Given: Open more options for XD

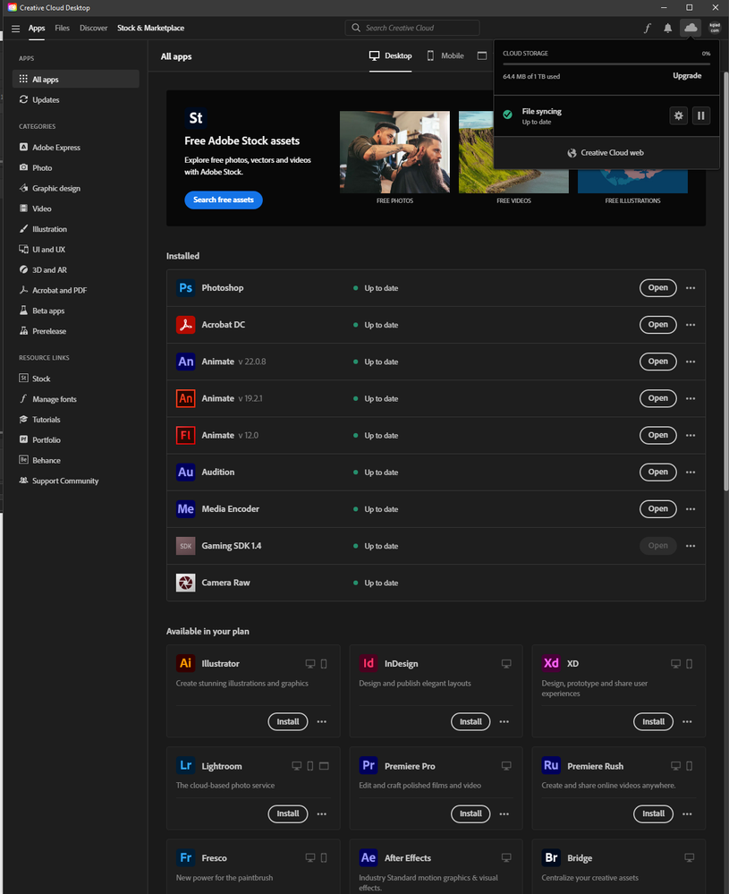Looking at the screenshot, I should pyautogui.click(x=687, y=722).
